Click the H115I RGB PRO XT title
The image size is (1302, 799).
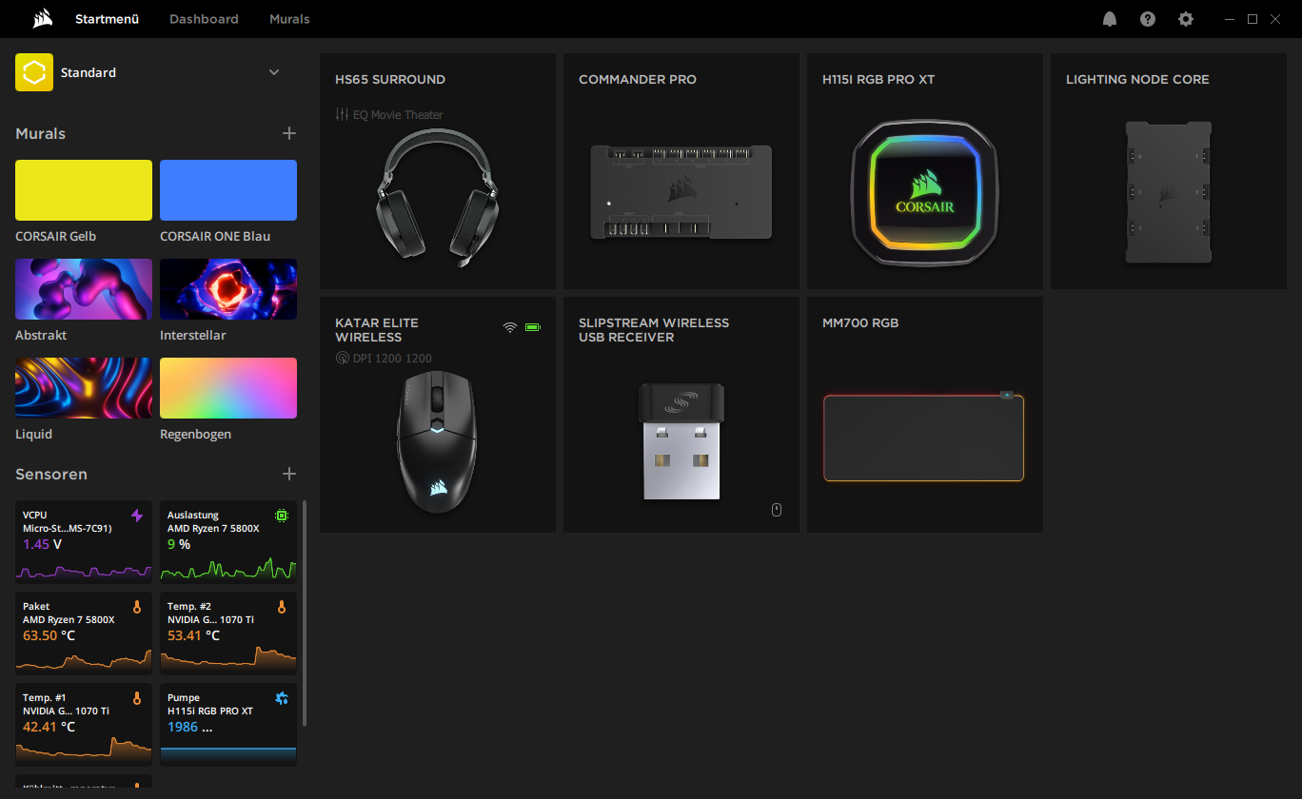(x=878, y=80)
